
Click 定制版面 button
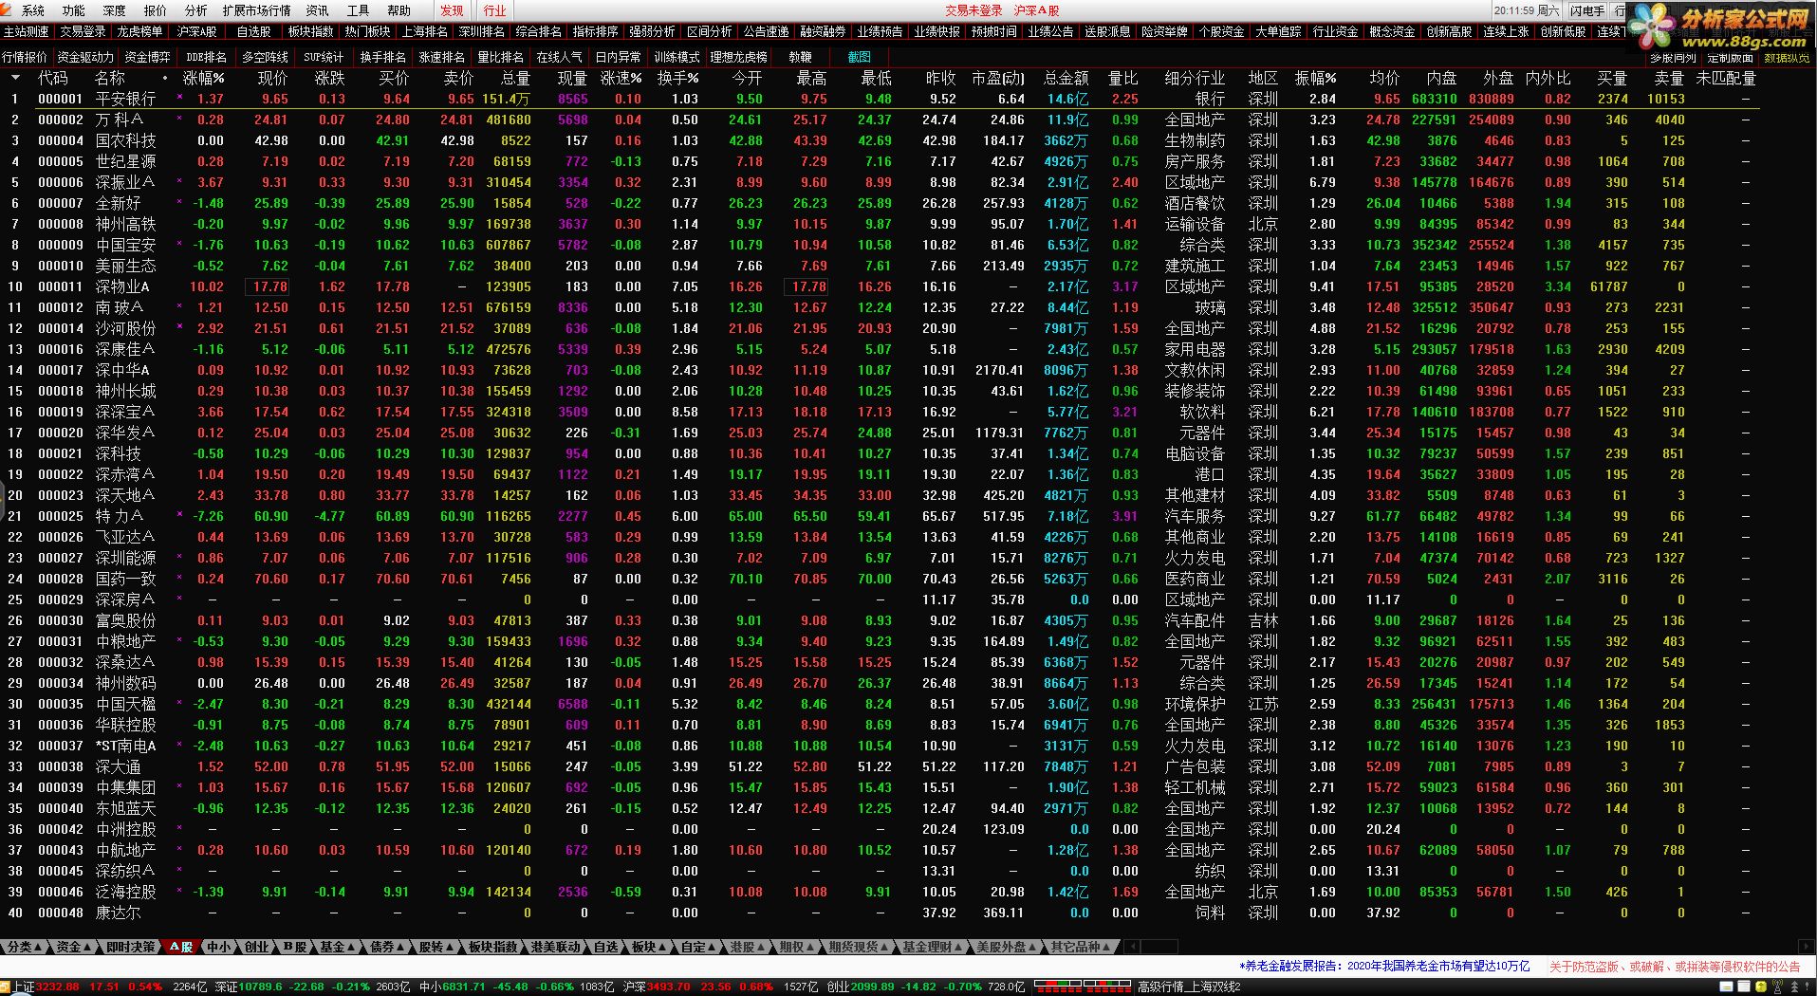(1731, 58)
